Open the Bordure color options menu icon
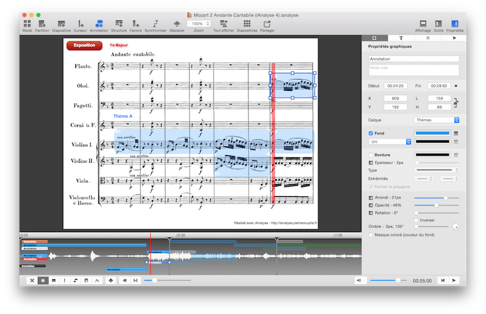The image size is (486, 314). [x=456, y=155]
